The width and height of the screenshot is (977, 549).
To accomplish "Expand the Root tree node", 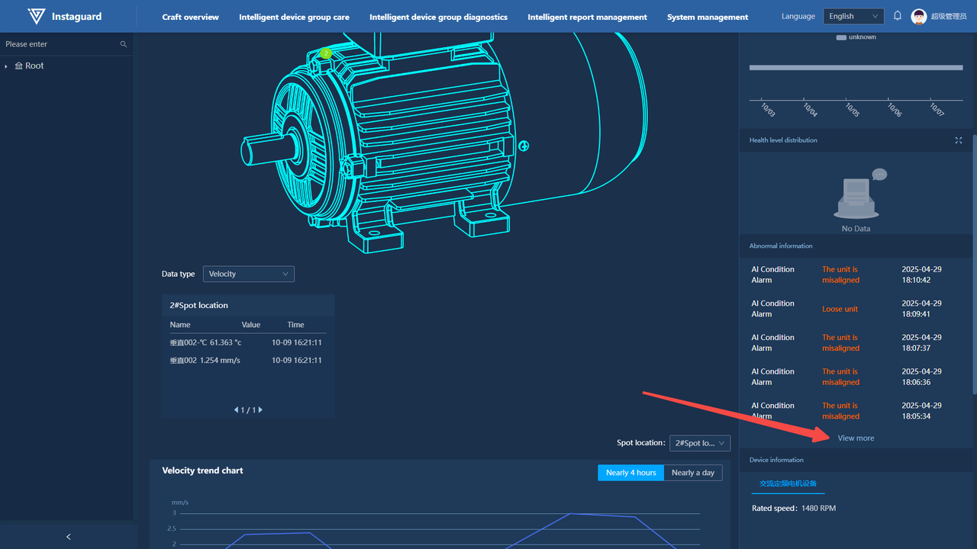I will click(x=7, y=66).
